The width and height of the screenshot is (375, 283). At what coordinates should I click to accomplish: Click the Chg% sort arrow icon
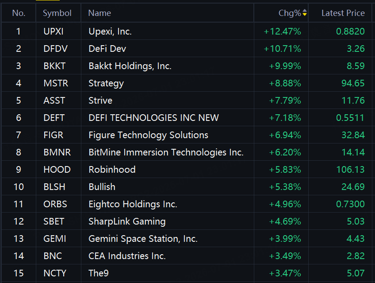304,12
